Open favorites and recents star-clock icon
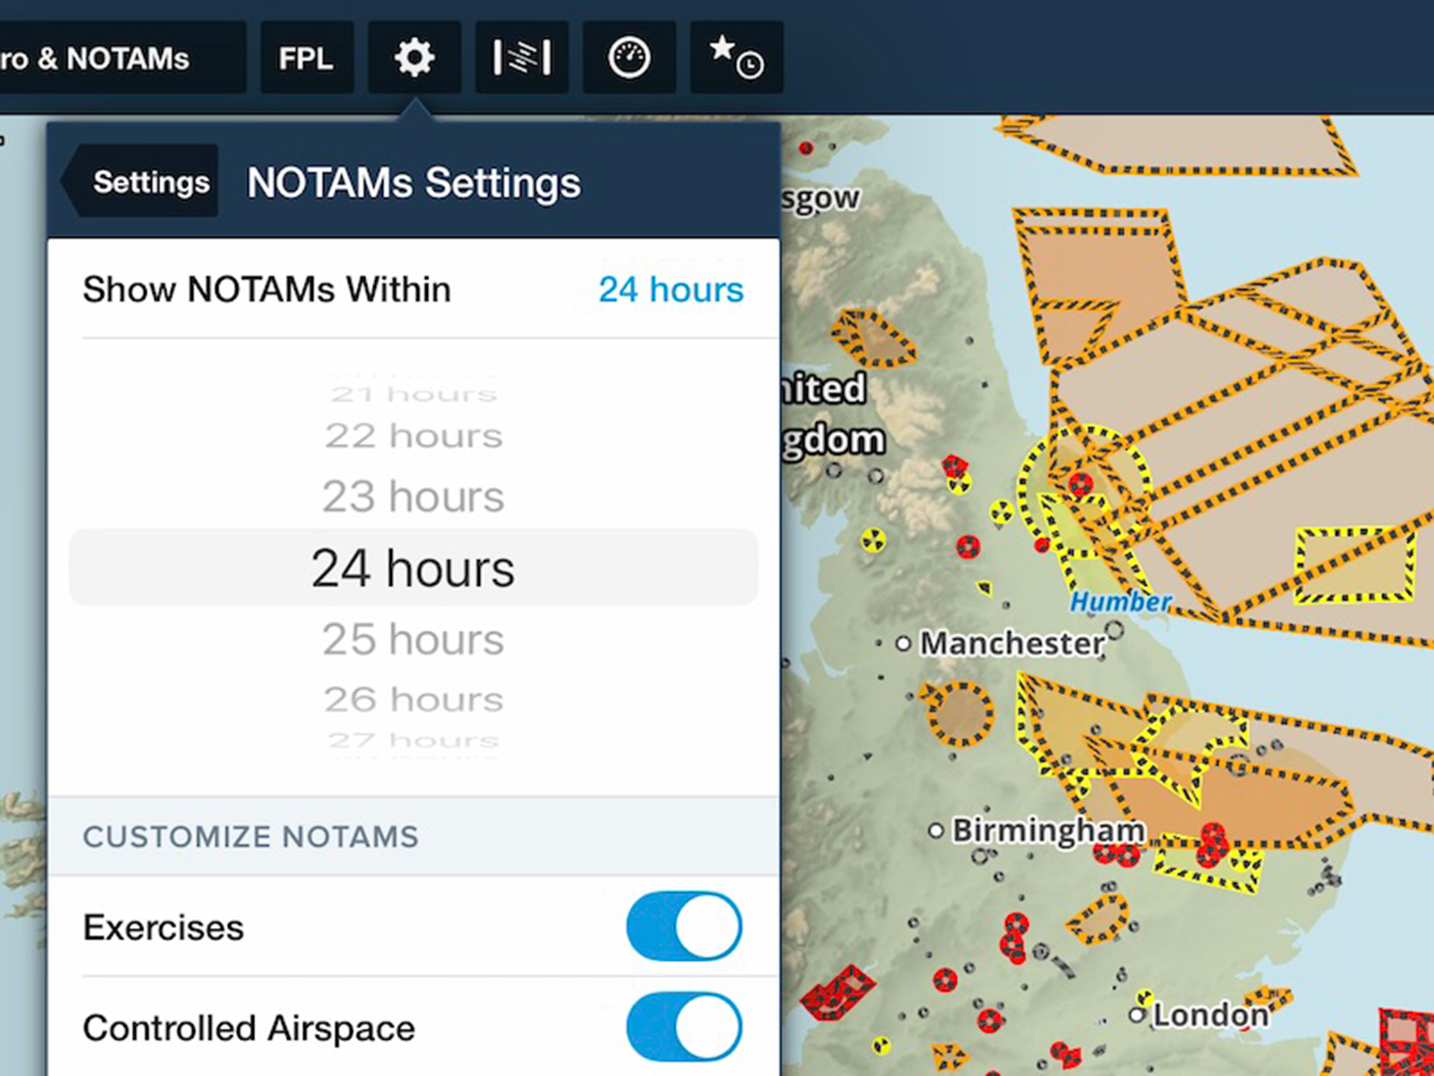 (737, 58)
